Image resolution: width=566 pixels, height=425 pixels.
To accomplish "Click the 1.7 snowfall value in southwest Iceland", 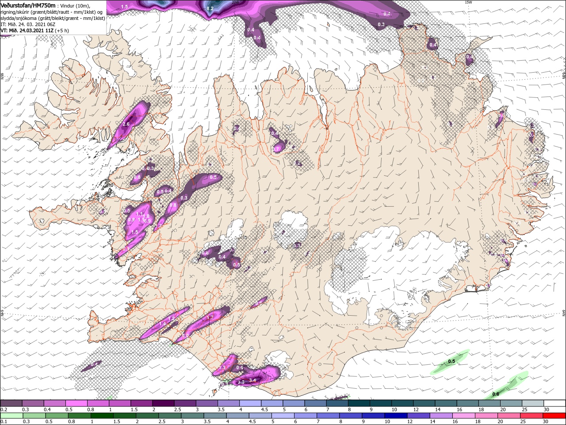I will (x=210, y=318).
